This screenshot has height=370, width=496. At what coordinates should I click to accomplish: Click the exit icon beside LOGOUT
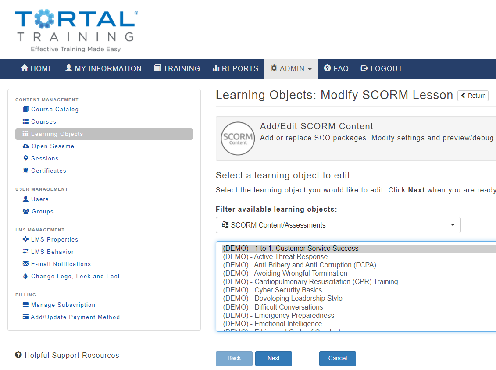click(x=364, y=68)
